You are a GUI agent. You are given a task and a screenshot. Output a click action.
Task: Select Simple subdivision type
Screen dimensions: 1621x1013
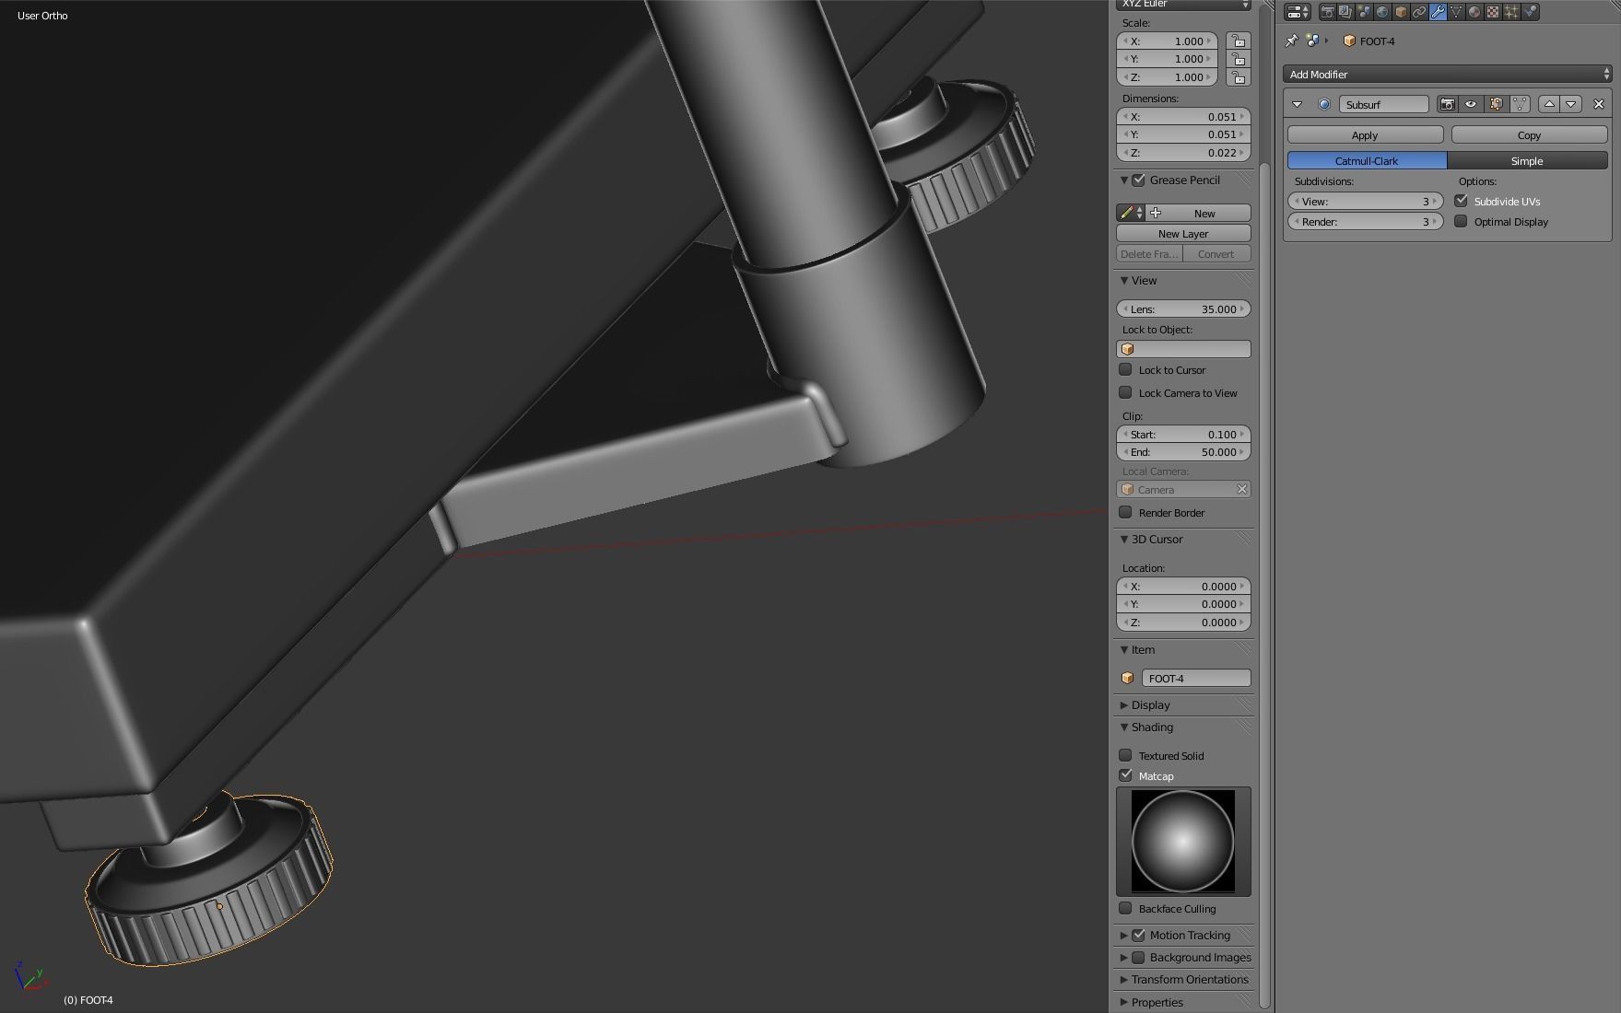click(x=1527, y=160)
